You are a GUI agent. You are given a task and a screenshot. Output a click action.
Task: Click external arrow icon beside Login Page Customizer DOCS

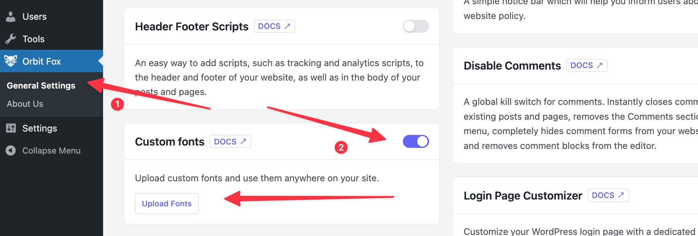pyautogui.click(x=621, y=195)
